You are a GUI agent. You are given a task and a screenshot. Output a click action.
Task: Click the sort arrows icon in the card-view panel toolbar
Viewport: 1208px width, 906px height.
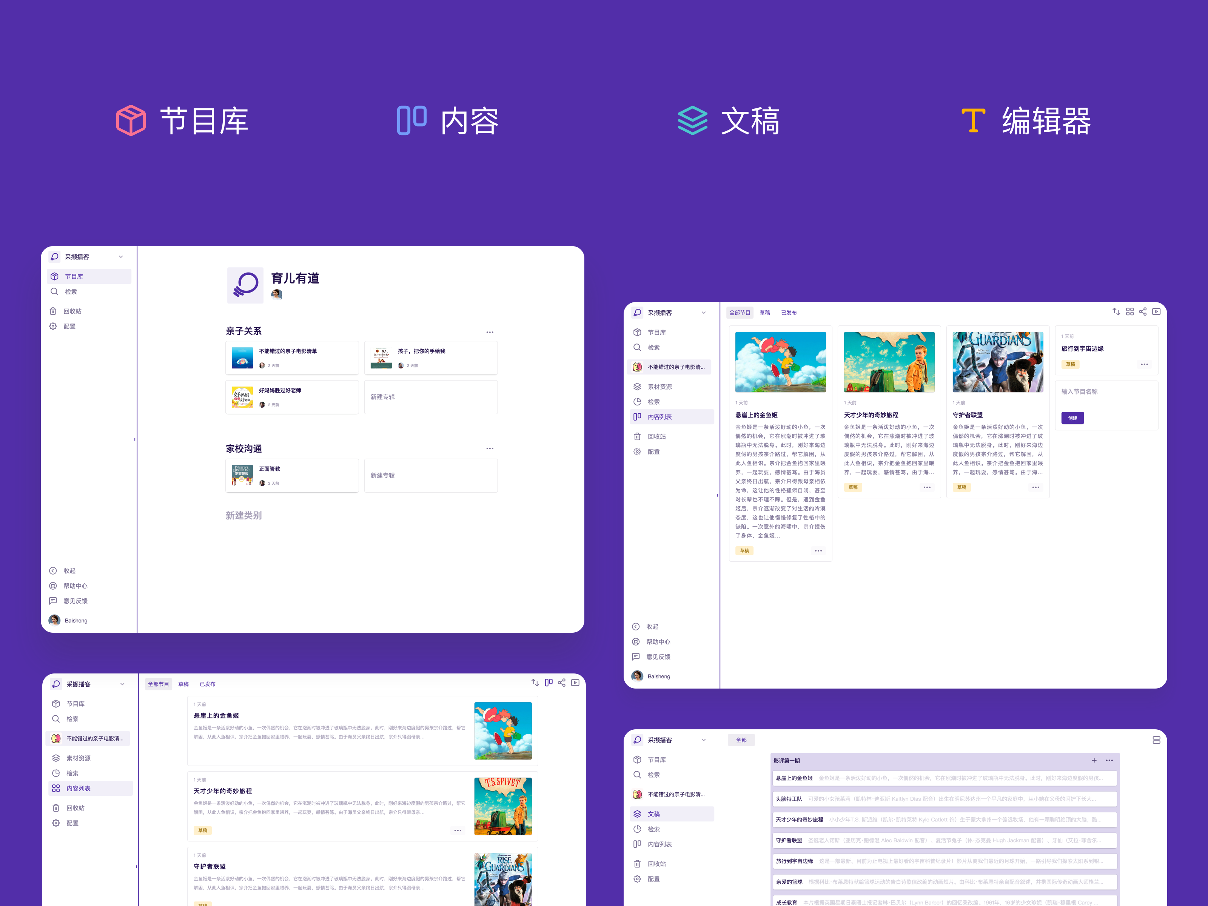1116,312
